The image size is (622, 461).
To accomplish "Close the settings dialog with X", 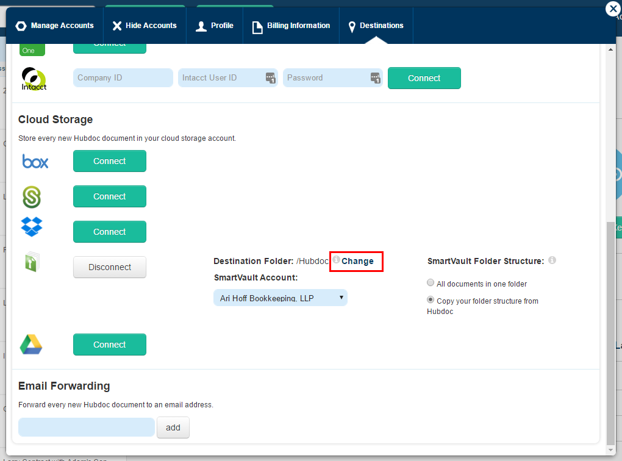I will (x=613, y=9).
